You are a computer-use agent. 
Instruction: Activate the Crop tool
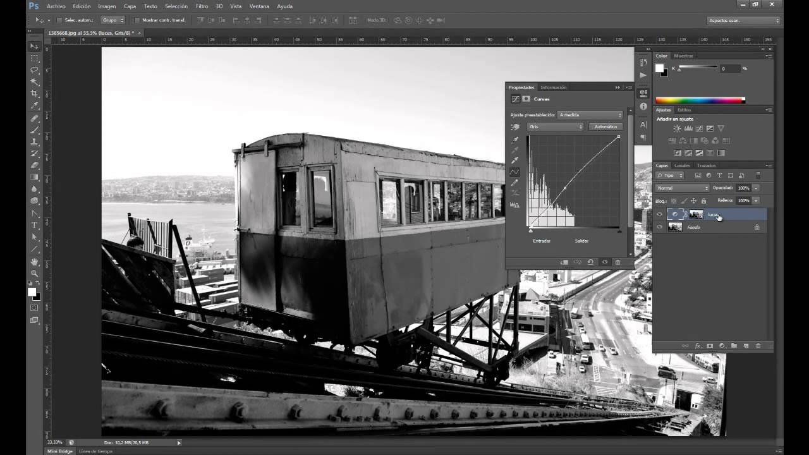click(x=34, y=94)
